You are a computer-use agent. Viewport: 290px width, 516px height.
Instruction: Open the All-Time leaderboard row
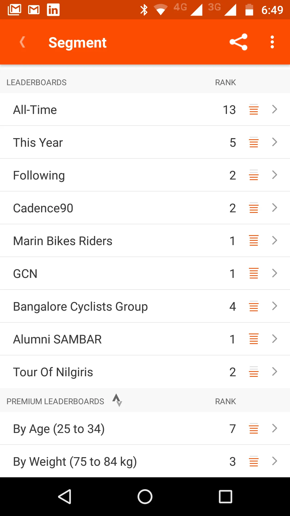(145, 109)
